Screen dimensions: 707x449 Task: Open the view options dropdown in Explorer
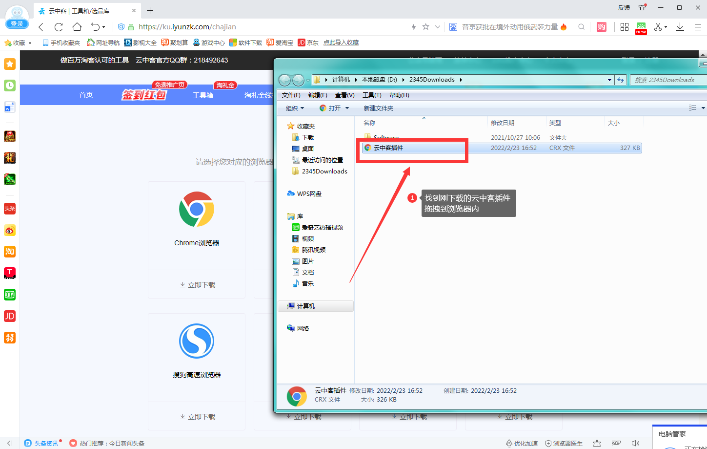(x=703, y=108)
